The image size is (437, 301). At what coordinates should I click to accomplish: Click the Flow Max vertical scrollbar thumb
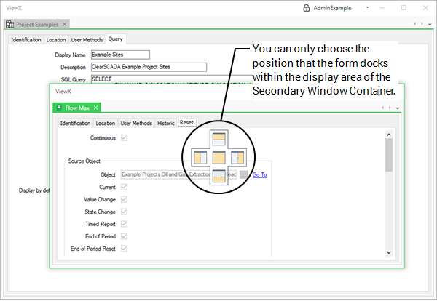tap(389, 153)
